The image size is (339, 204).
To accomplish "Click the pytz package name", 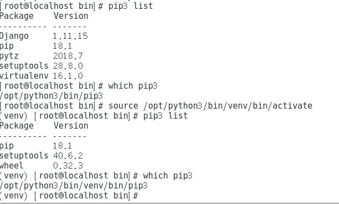I will point(9,56).
